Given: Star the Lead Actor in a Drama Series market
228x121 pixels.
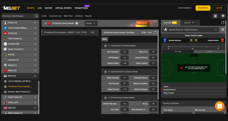Looking at the screenshot, I should 105,46.
